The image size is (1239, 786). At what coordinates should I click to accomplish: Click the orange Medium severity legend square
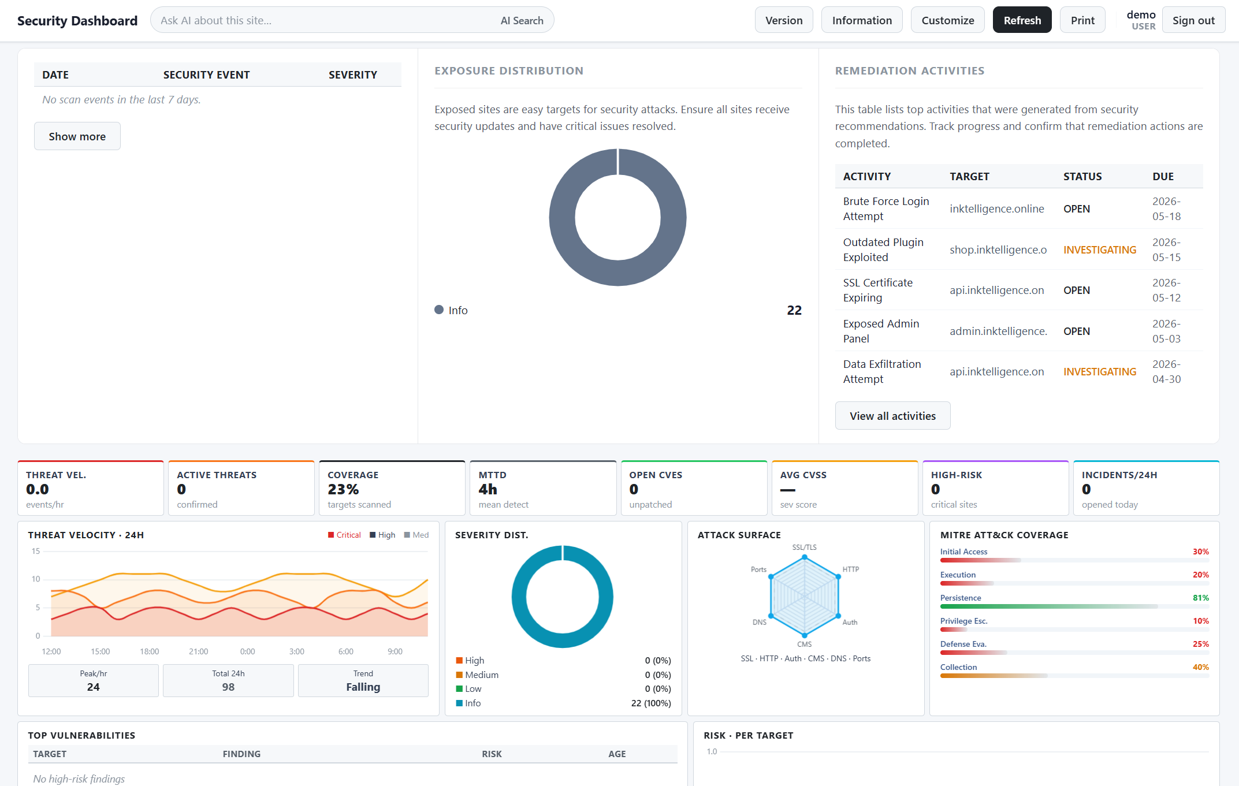[459, 675]
